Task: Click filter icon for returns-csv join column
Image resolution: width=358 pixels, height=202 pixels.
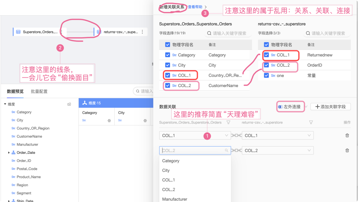Action: (x=311, y=122)
